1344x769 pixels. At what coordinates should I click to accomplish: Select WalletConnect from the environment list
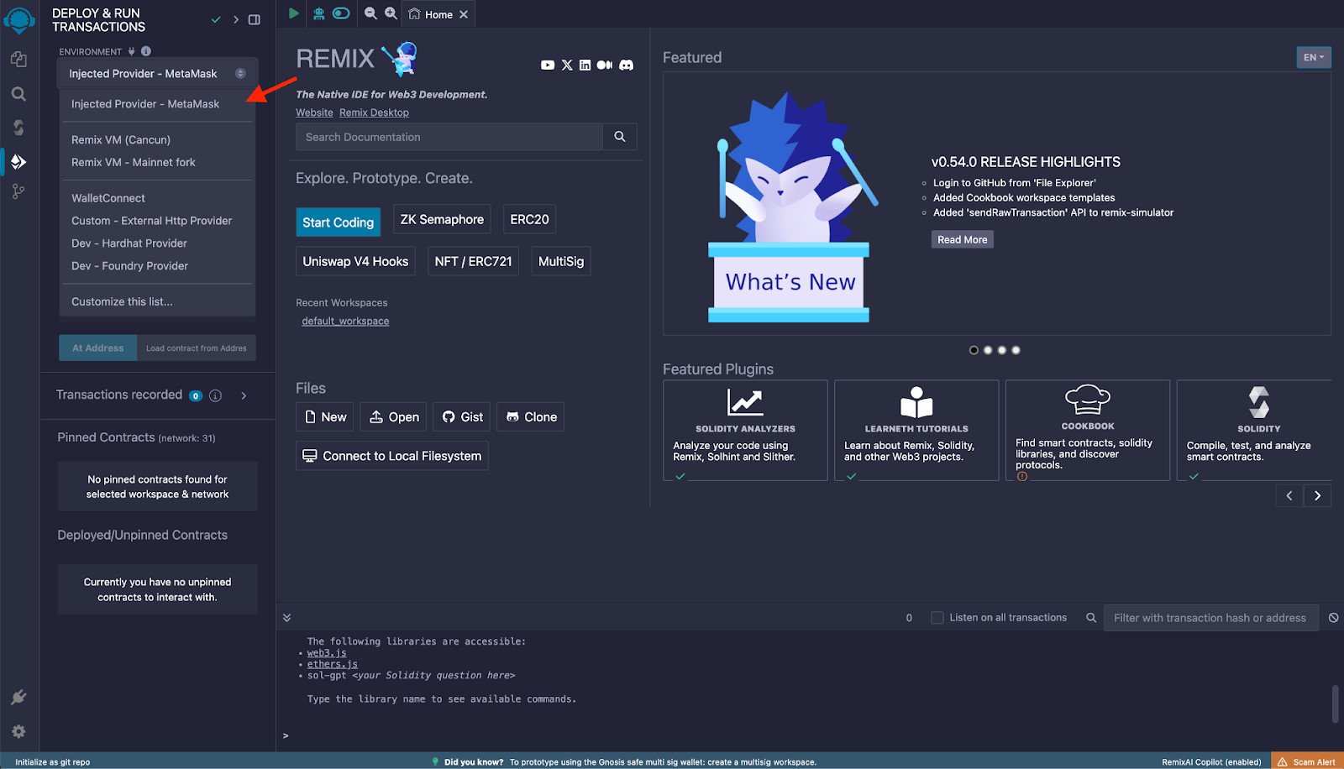tap(108, 197)
